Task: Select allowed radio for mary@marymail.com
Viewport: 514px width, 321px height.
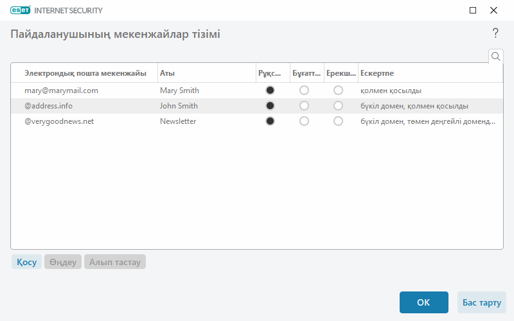Action: coord(270,91)
